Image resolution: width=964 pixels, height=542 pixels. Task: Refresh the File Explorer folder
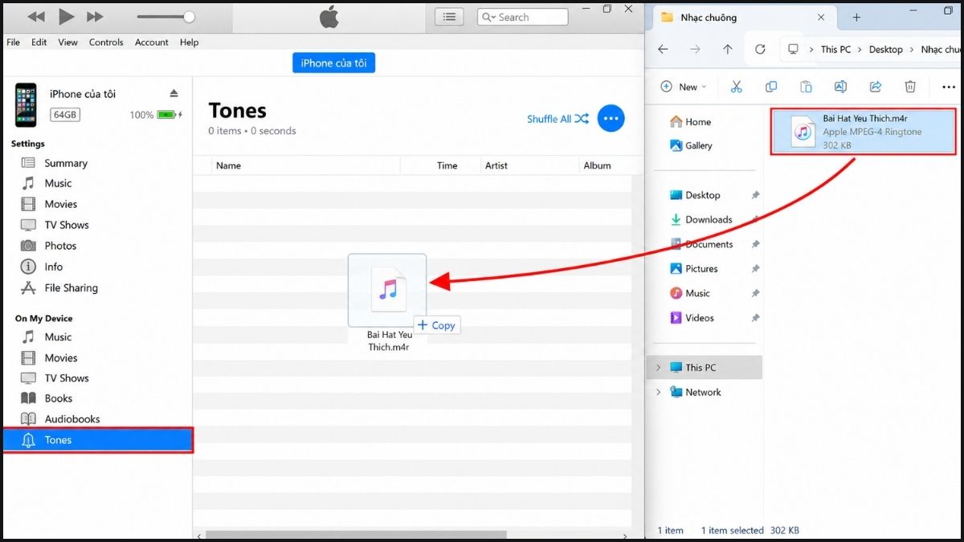click(x=760, y=49)
